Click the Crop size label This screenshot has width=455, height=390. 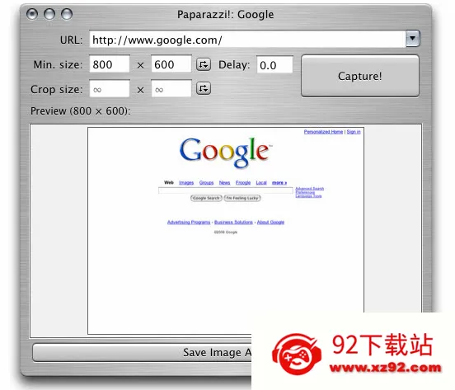(57, 89)
